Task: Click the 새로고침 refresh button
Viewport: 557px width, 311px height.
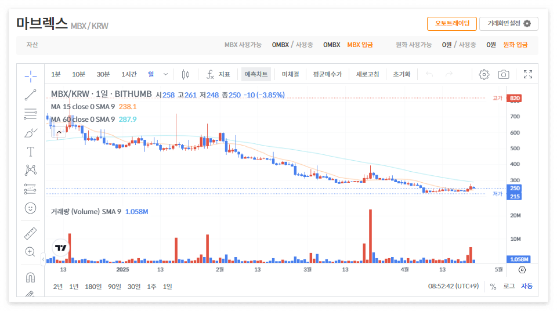Action: (x=368, y=74)
